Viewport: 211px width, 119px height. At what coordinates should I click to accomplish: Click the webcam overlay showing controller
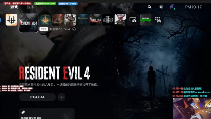(192, 108)
